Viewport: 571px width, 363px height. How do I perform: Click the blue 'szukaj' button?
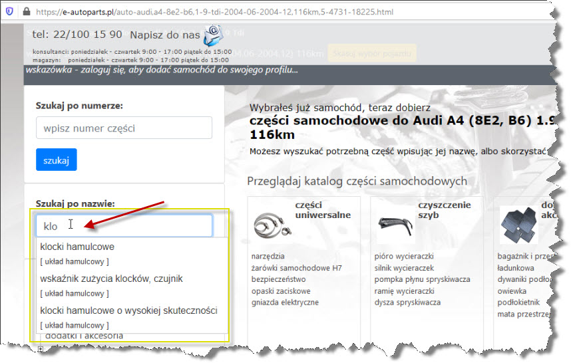(x=57, y=160)
